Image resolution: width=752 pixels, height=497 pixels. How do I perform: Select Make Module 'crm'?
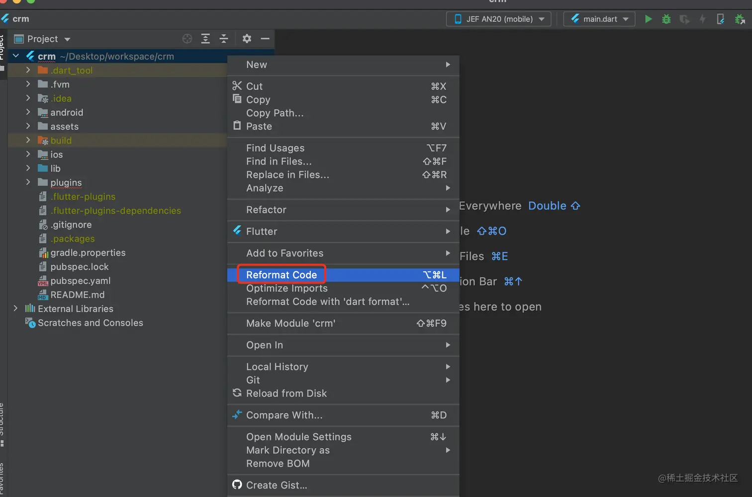click(343, 324)
